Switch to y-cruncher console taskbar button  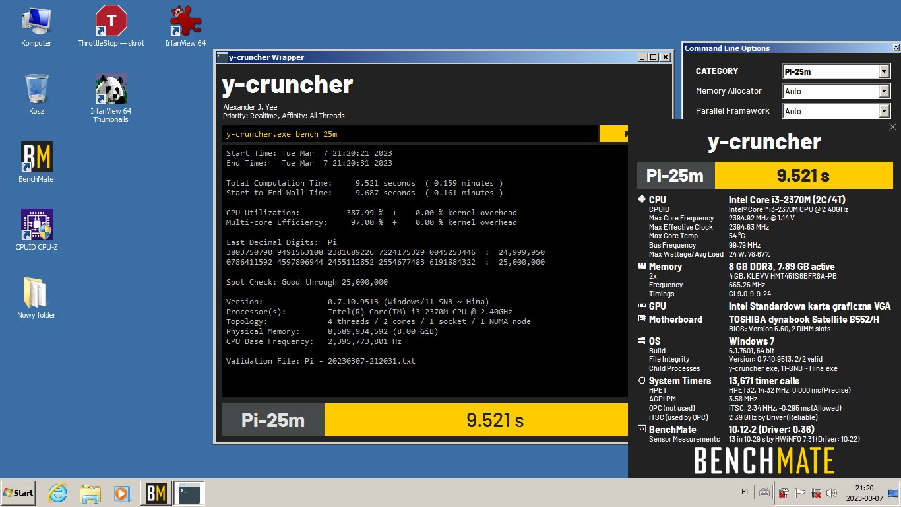pos(189,493)
